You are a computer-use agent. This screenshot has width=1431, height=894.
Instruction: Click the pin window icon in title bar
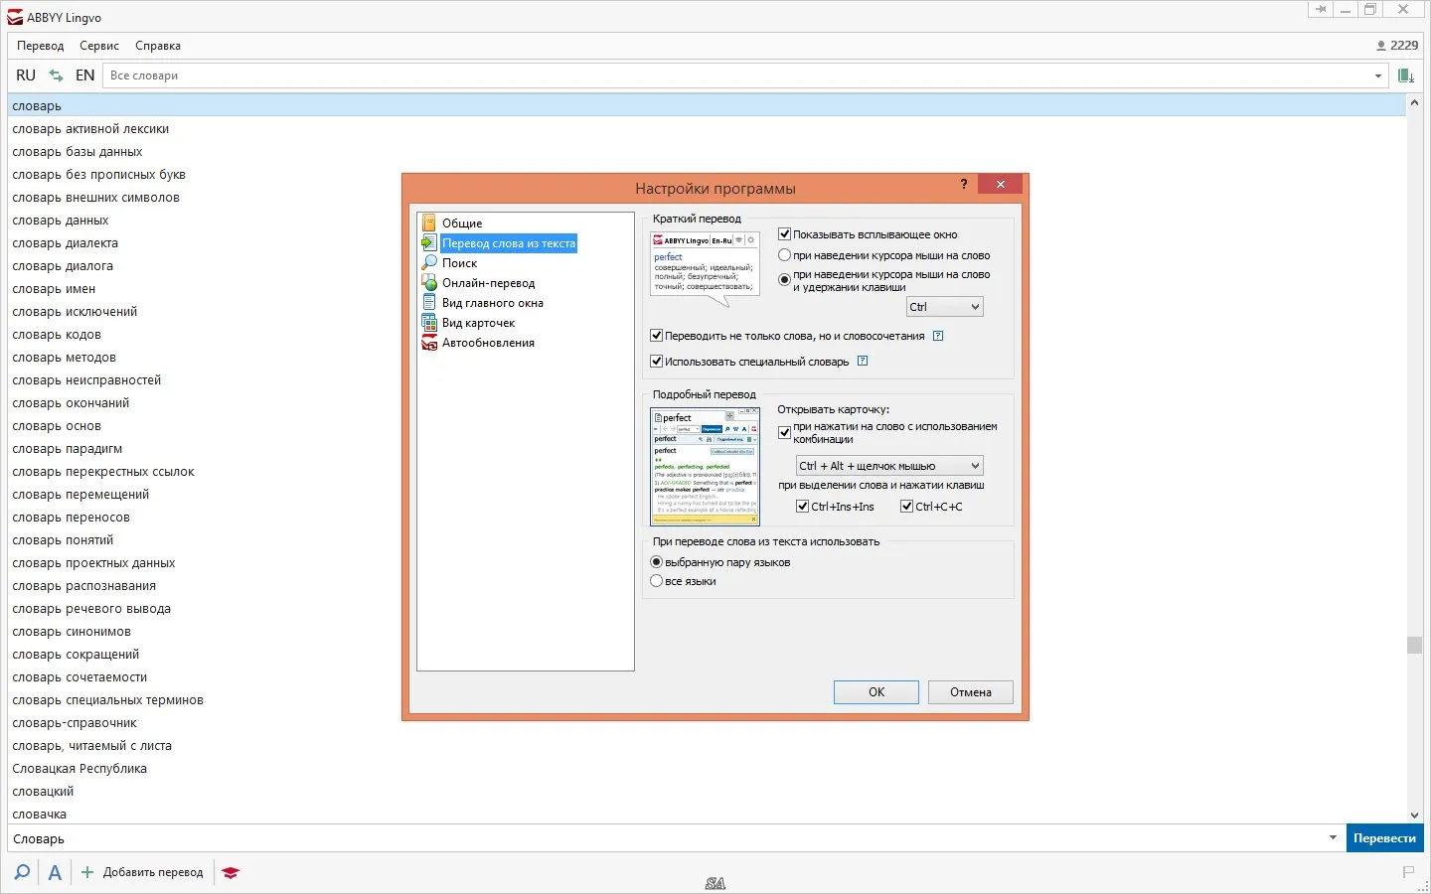click(1321, 10)
